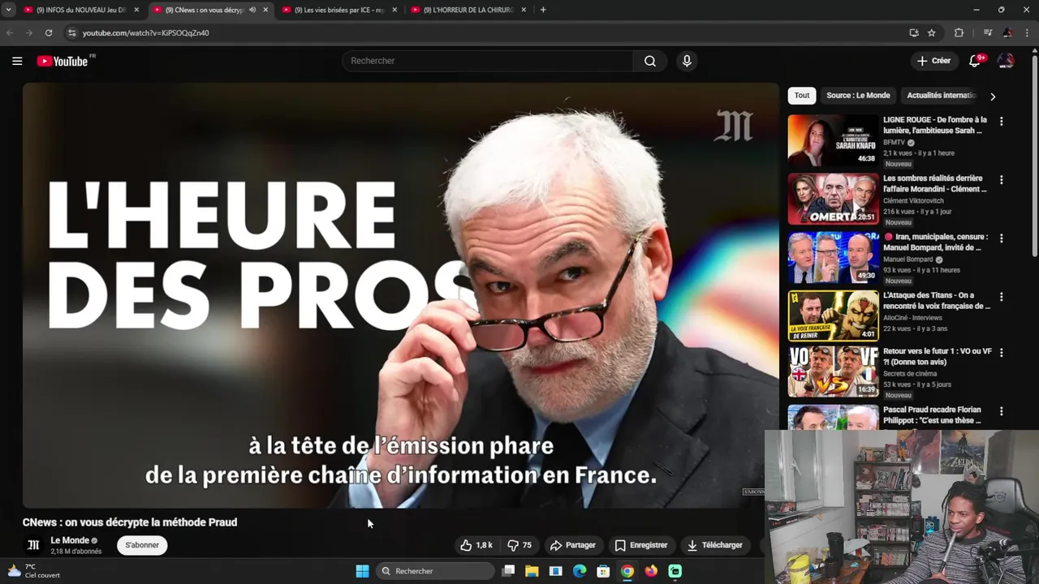Open the Omerta Morandini video thumbnail
1039x584 pixels.
tap(833, 199)
